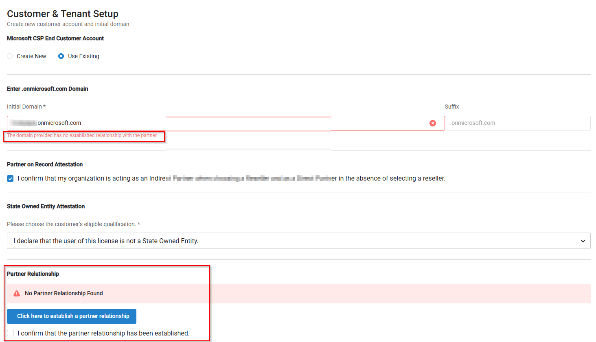This screenshot has height=342, width=596.
Task: Click the chevron arrow on qualification dropdown
Action: point(583,241)
